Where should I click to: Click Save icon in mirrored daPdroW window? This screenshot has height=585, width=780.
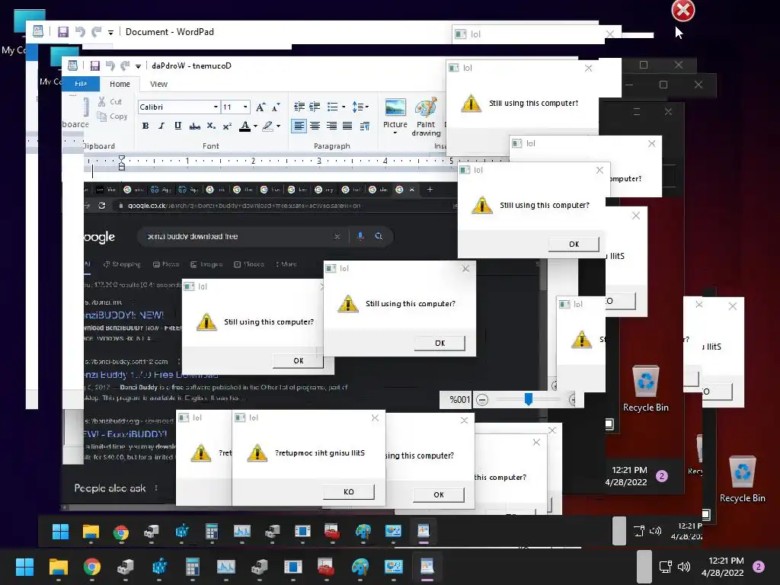coord(94,66)
